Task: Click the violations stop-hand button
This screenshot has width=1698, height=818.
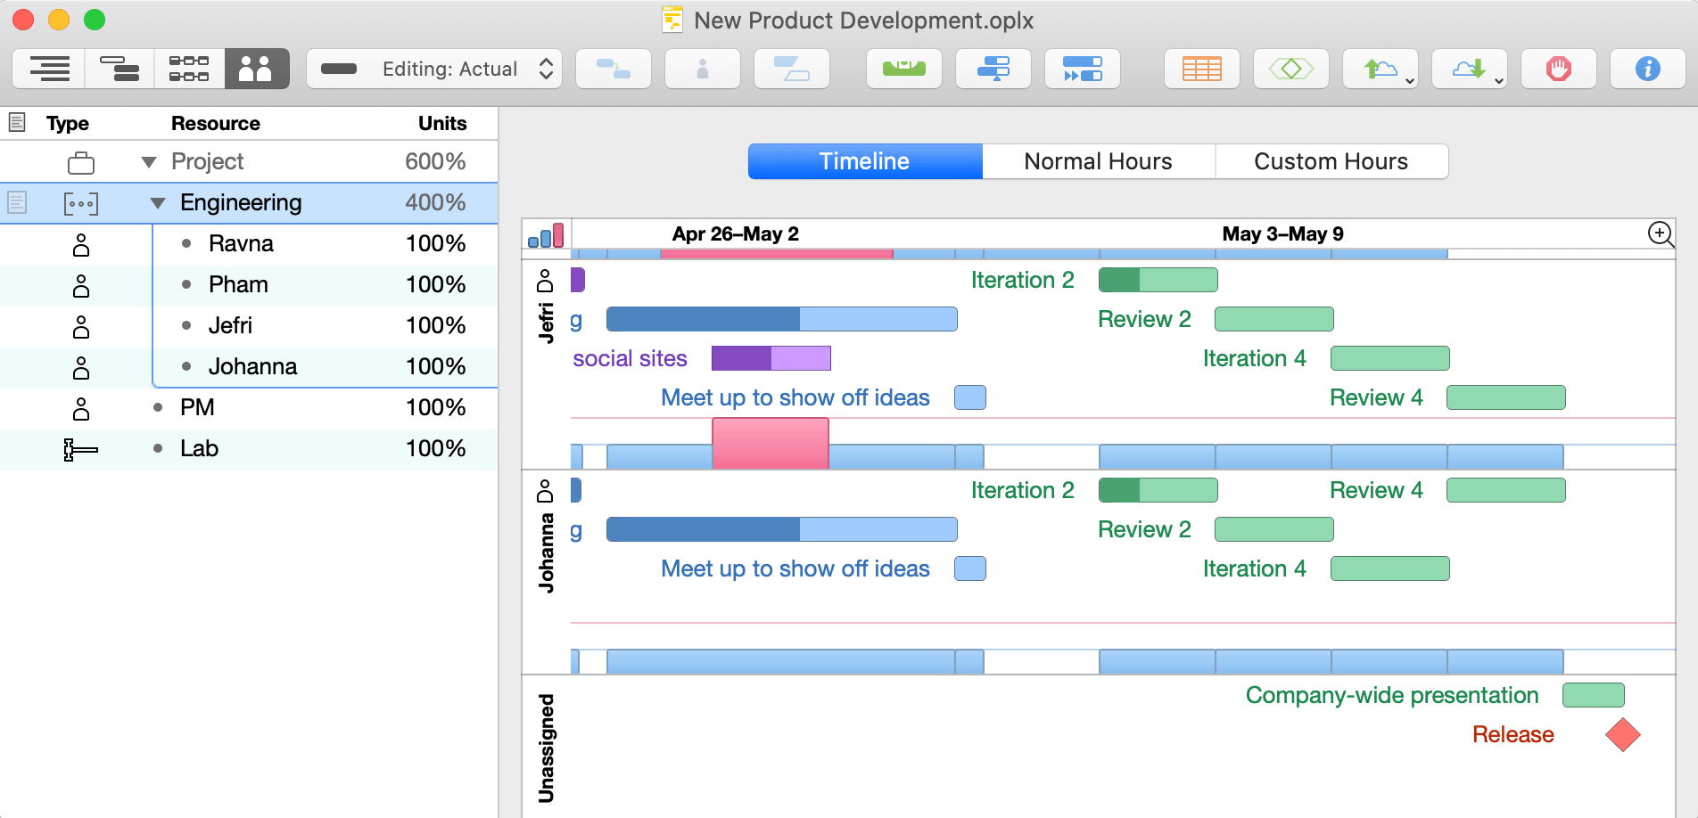Action: click(x=1559, y=69)
